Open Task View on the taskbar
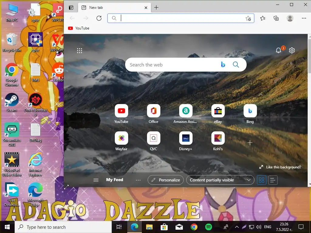 click(119, 227)
